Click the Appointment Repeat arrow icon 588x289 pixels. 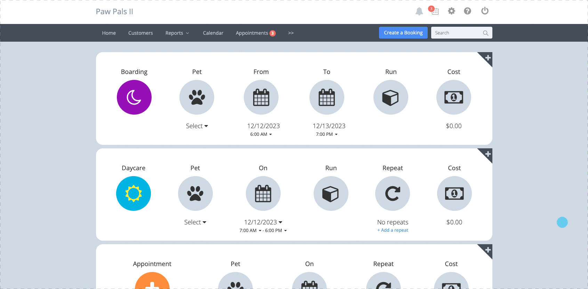(x=384, y=281)
